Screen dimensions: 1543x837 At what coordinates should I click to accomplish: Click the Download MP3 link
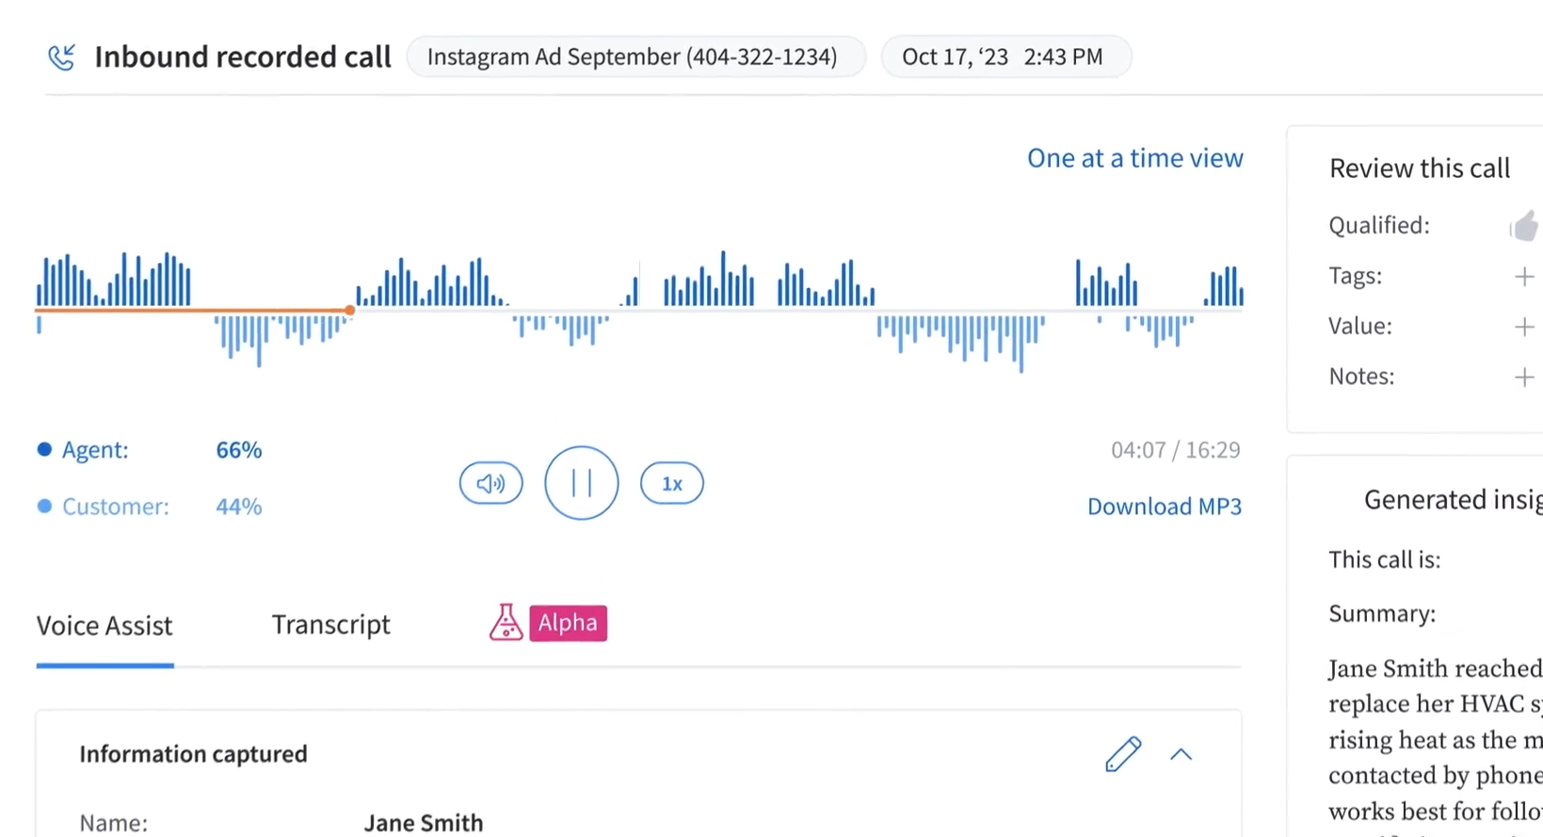point(1165,507)
